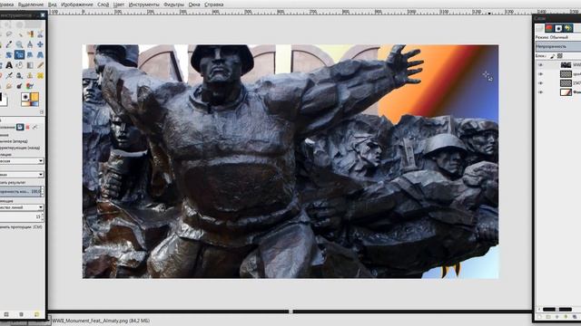Select the Blend gradient tool
581x326 pixels.
pyautogui.click(x=30, y=65)
